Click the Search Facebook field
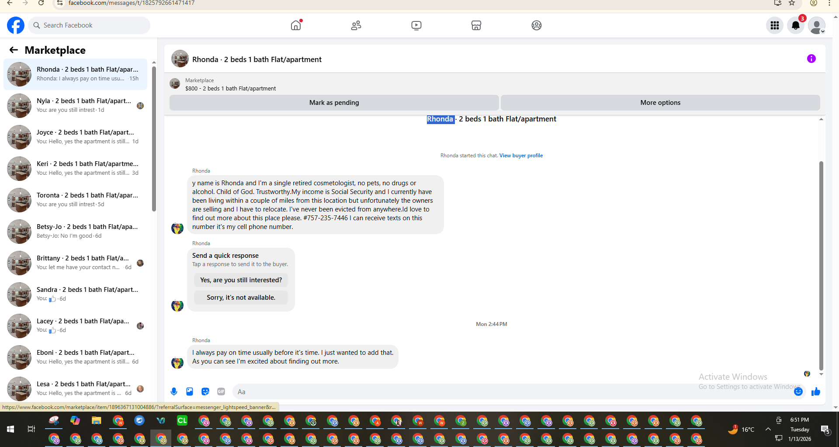 click(90, 25)
